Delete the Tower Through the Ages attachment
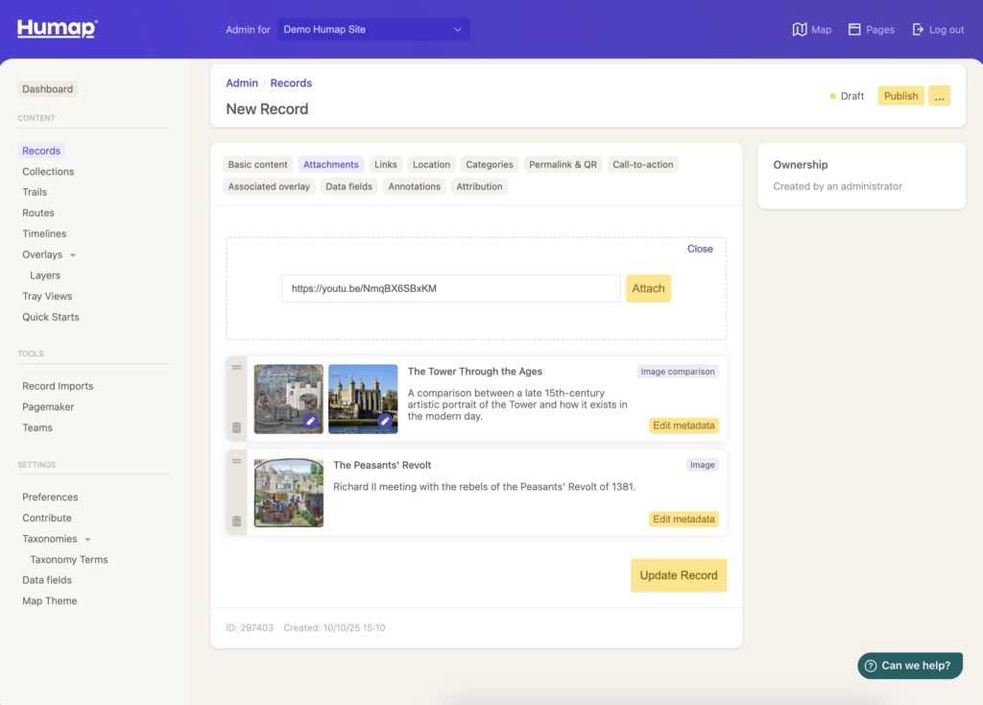 click(x=236, y=428)
